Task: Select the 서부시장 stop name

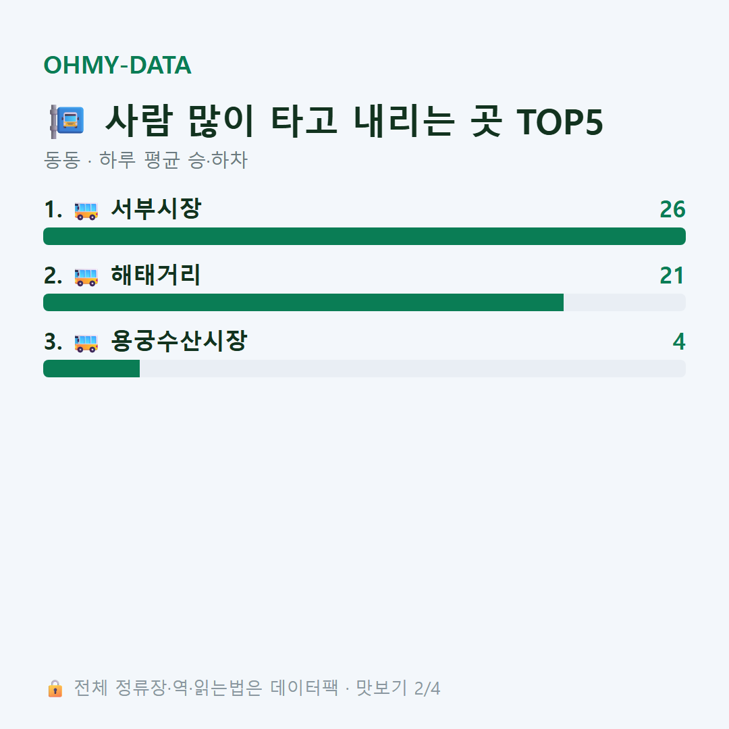Action: click(x=156, y=209)
